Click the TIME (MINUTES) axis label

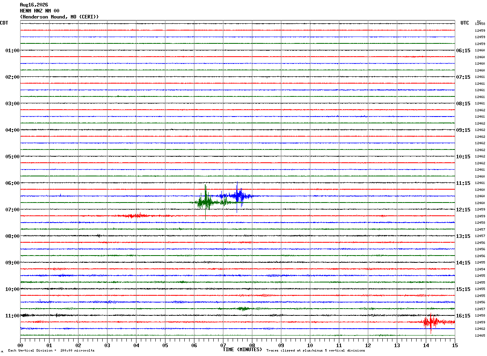[x=242, y=350]
